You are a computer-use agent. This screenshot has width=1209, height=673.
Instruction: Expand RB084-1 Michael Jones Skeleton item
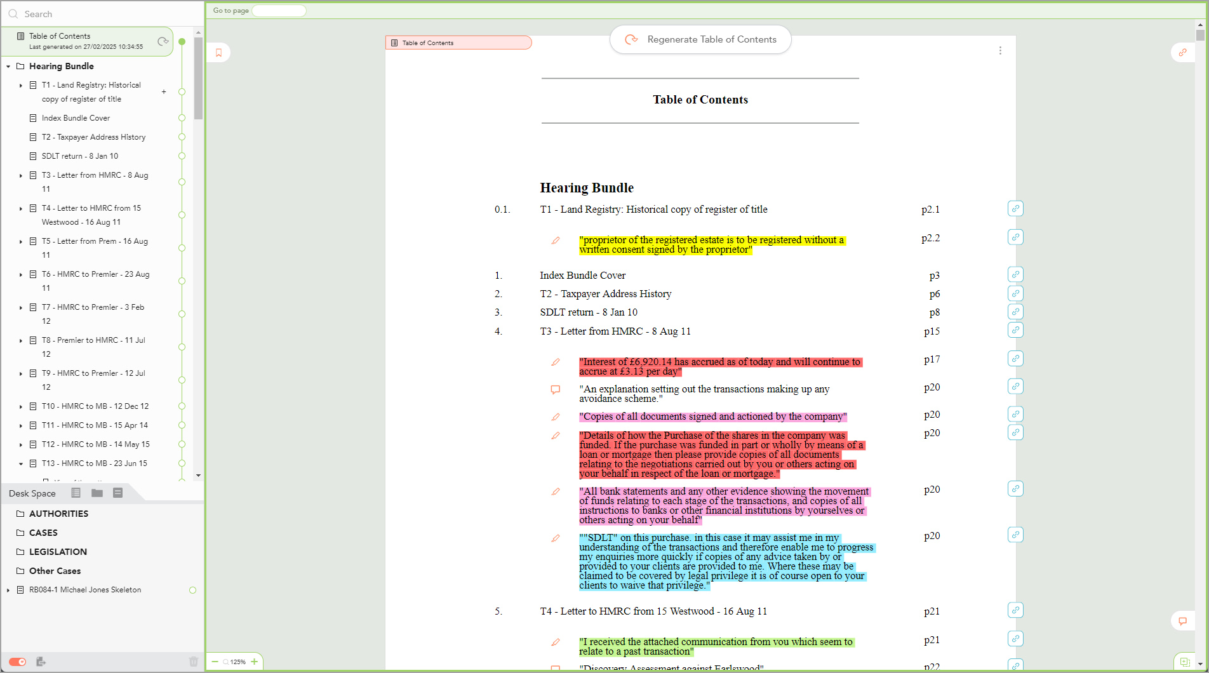click(x=8, y=590)
